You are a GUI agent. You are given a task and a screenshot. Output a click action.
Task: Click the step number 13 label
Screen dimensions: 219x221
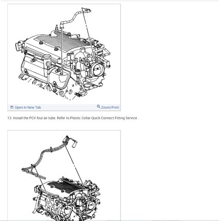[10, 118]
